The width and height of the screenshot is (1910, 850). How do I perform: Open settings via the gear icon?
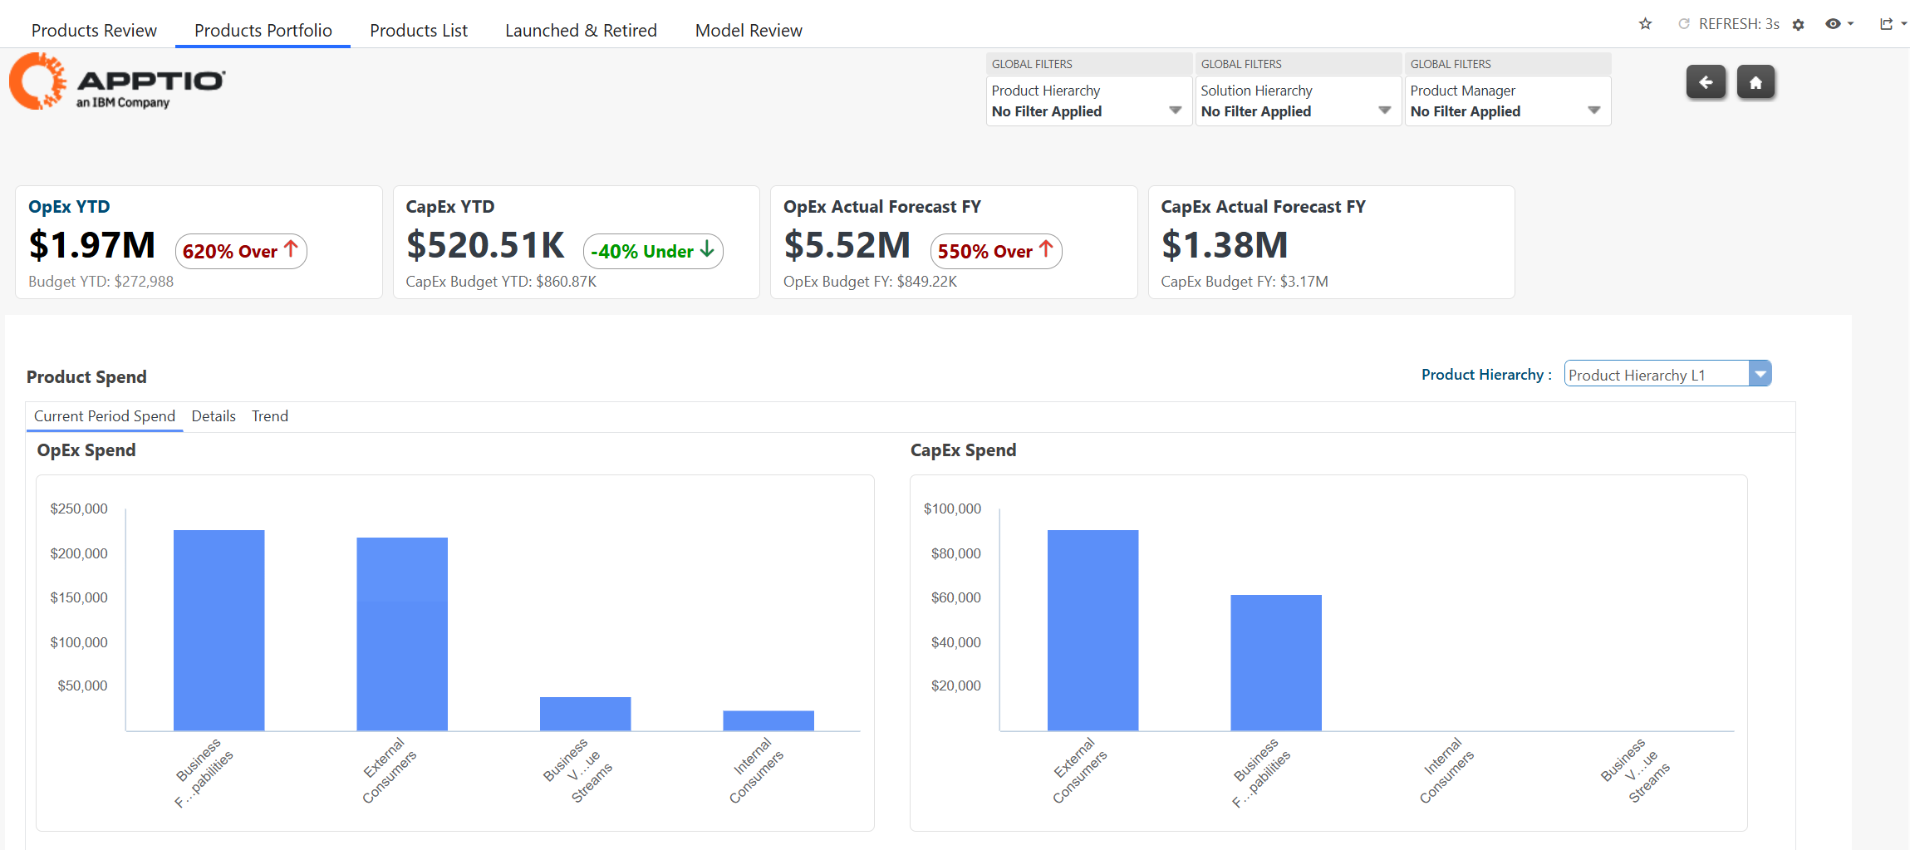tap(1799, 25)
